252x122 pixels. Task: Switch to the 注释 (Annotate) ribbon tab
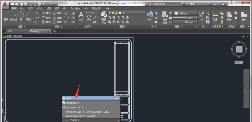coord(30,8)
